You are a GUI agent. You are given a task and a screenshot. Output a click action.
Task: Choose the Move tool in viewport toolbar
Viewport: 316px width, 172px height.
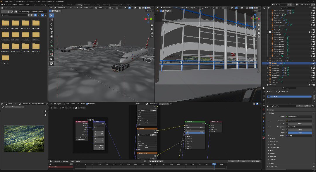[x=51, y=24]
